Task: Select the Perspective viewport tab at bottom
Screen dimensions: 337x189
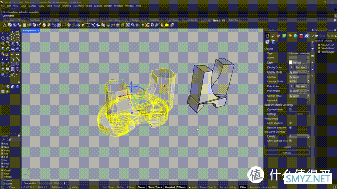Action: (x=29, y=183)
